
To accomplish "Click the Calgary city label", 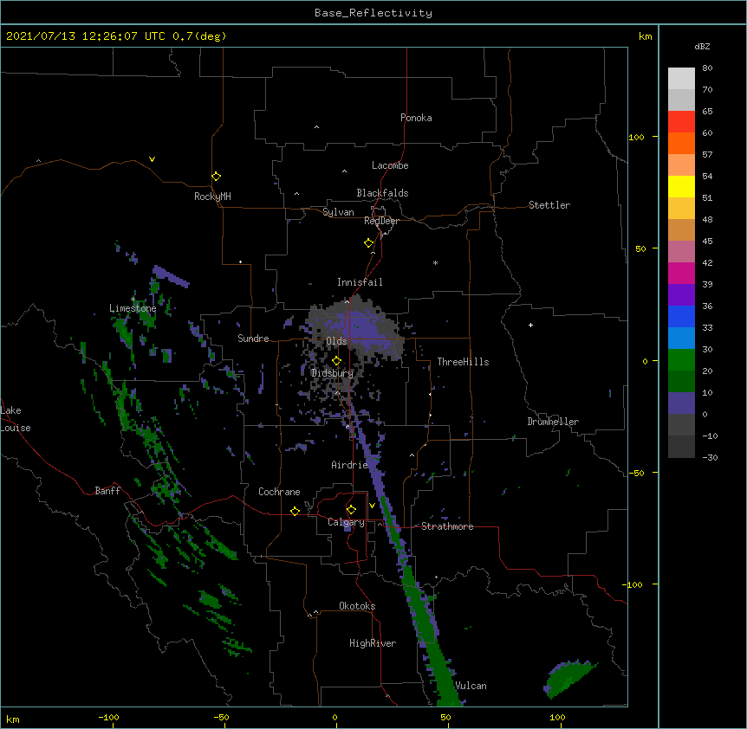I will point(346,522).
